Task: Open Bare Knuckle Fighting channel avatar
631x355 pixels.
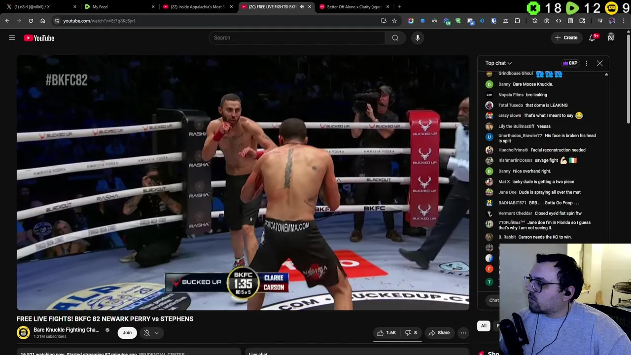Action: click(x=23, y=333)
